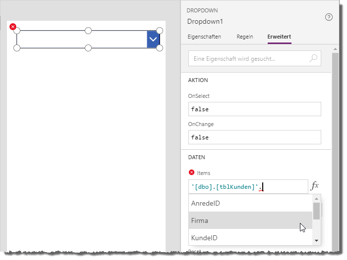Open the Regeln tab
Image resolution: width=347 pixels, height=260 pixels.
(x=245, y=37)
